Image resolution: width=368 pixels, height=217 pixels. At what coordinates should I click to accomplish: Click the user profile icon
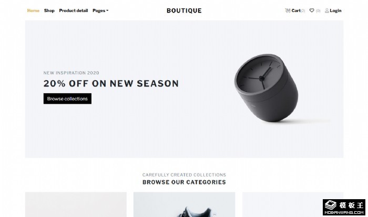[x=326, y=10]
